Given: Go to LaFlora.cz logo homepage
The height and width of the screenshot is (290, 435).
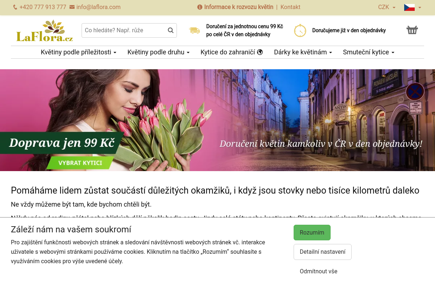Looking at the screenshot, I should pyautogui.click(x=45, y=31).
